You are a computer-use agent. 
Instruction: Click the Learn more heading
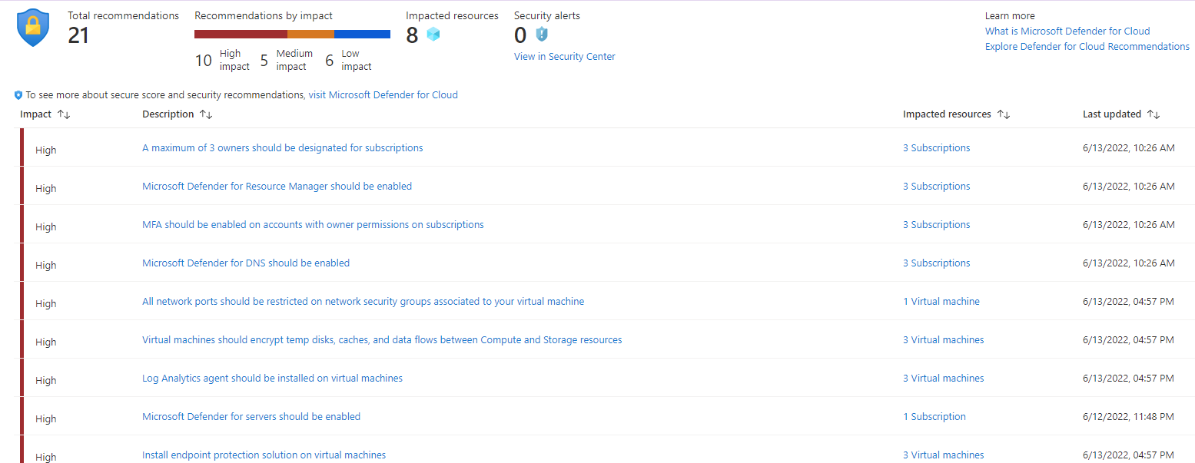(x=1010, y=15)
